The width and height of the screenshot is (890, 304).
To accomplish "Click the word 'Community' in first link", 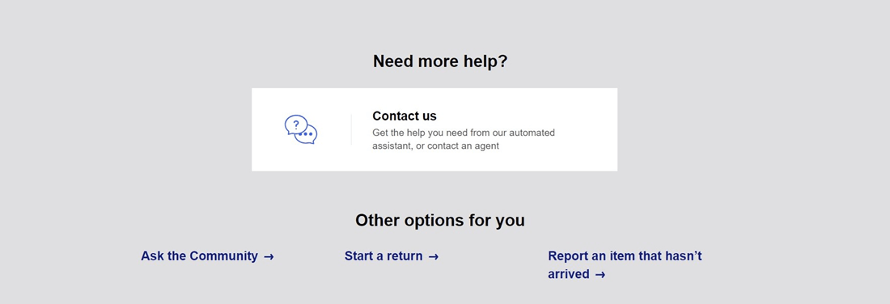I will pos(223,256).
